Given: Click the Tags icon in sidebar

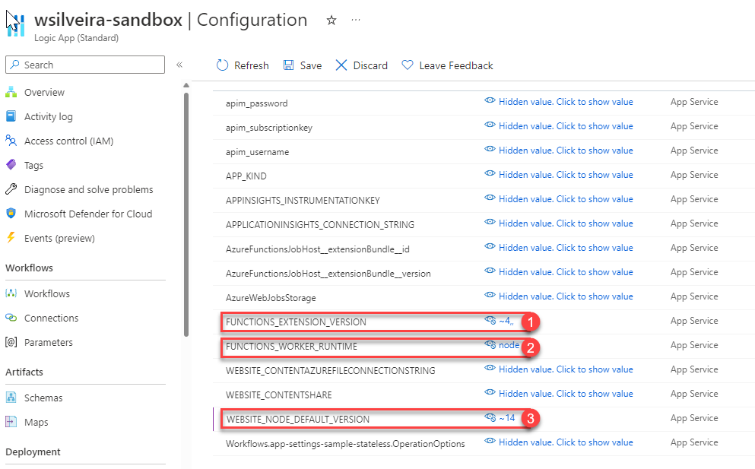Looking at the screenshot, I should click(11, 165).
